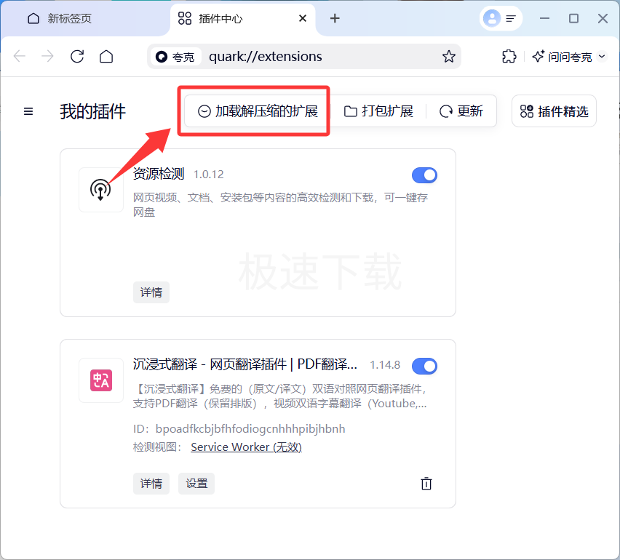The width and height of the screenshot is (620, 560).
Task: Click the version number 1.0.12
Action: (x=208, y=175)
